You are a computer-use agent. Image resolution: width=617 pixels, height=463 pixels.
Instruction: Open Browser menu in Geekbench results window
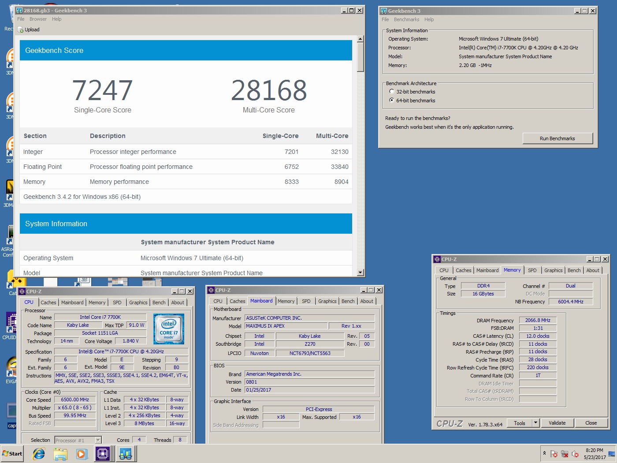click(x=38, y=19)
